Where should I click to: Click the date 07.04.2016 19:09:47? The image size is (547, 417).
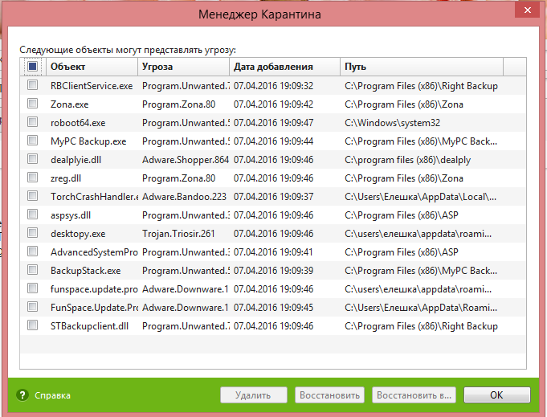(273, 123)
